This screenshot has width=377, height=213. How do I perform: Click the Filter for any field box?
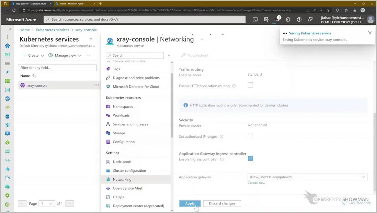tap(57, 68)
